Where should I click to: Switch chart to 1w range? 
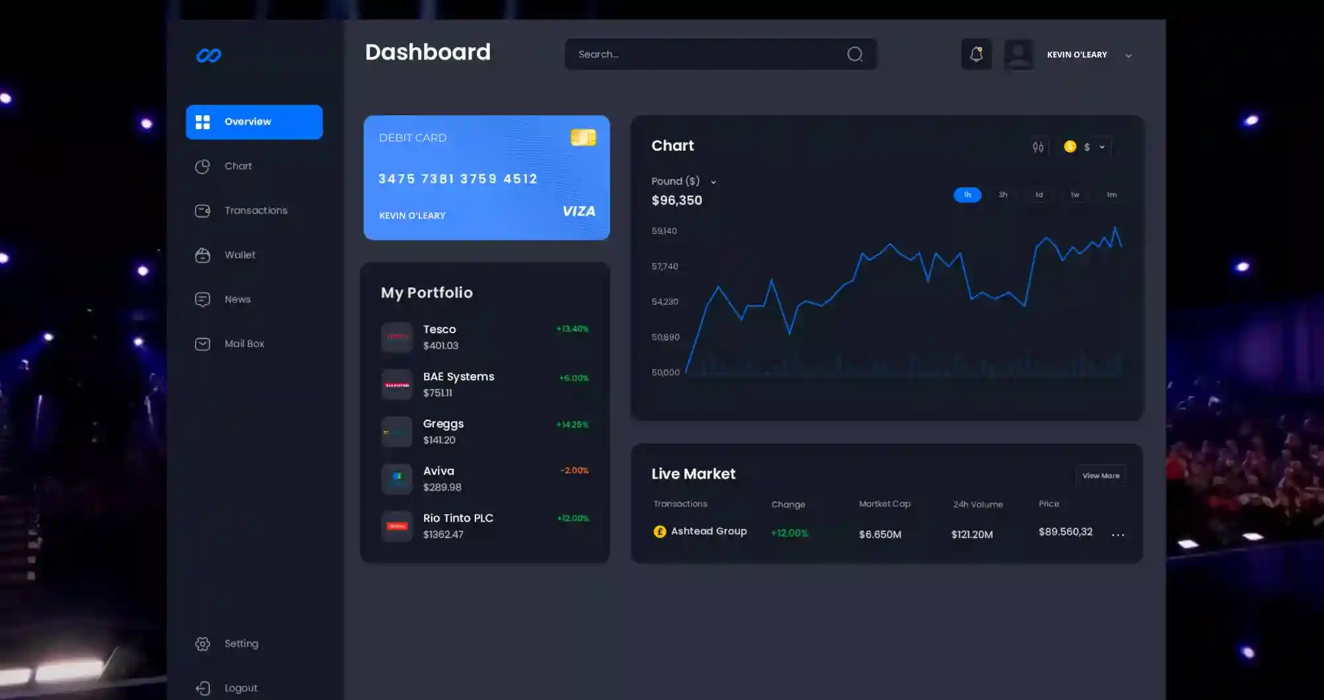(x=1075, y=195)
